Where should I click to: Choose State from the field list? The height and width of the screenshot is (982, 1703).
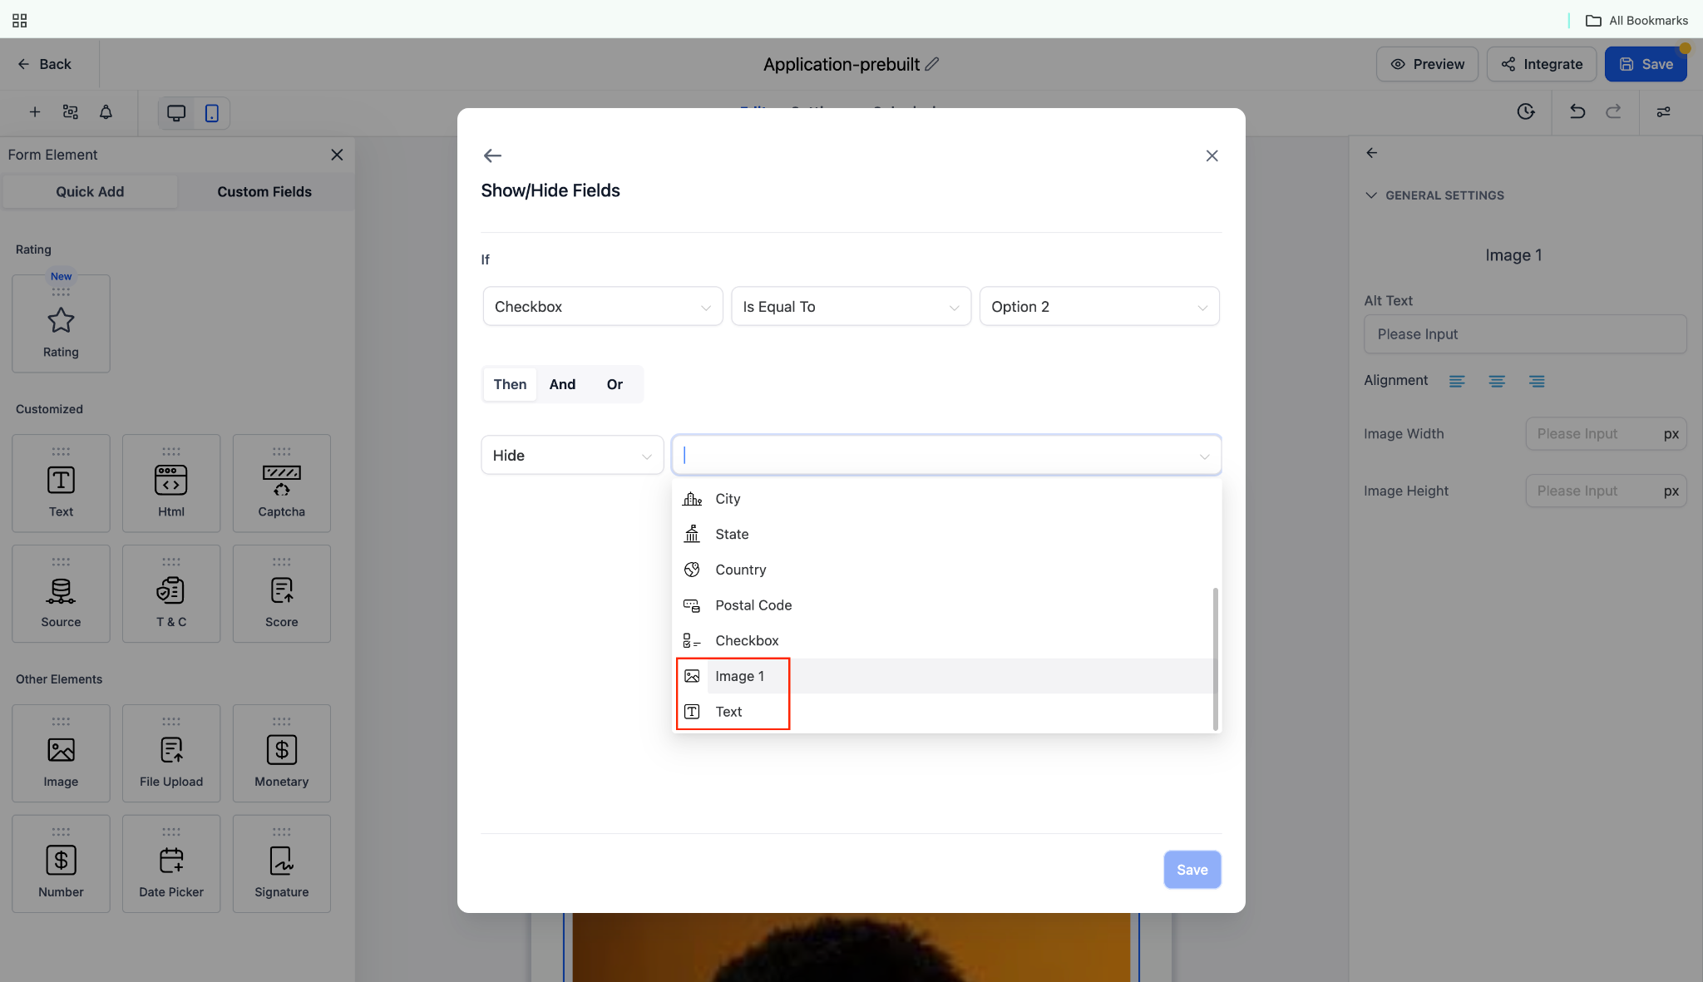coord(943,535)
